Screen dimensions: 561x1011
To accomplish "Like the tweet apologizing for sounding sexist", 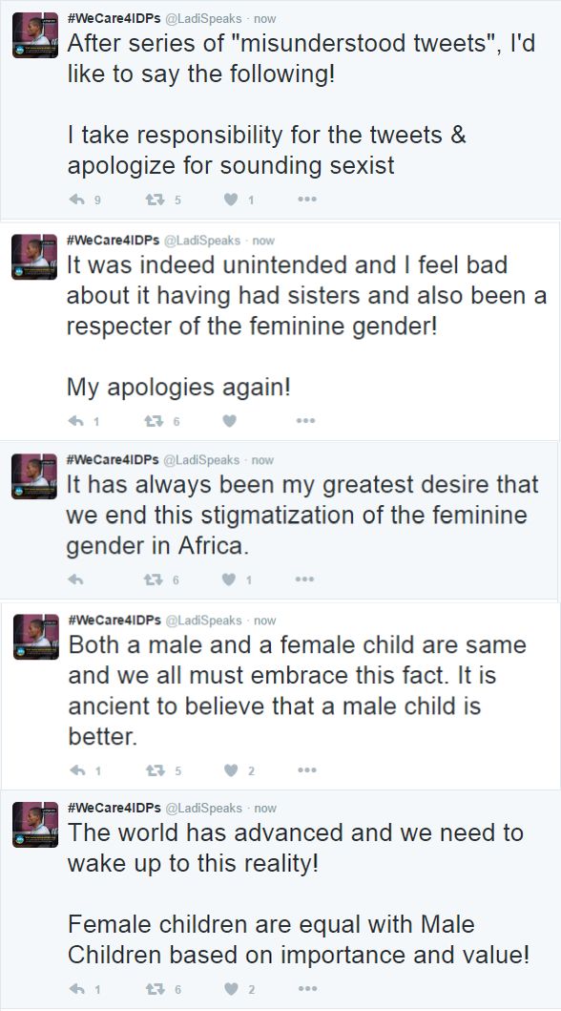I will pos(231,200).
